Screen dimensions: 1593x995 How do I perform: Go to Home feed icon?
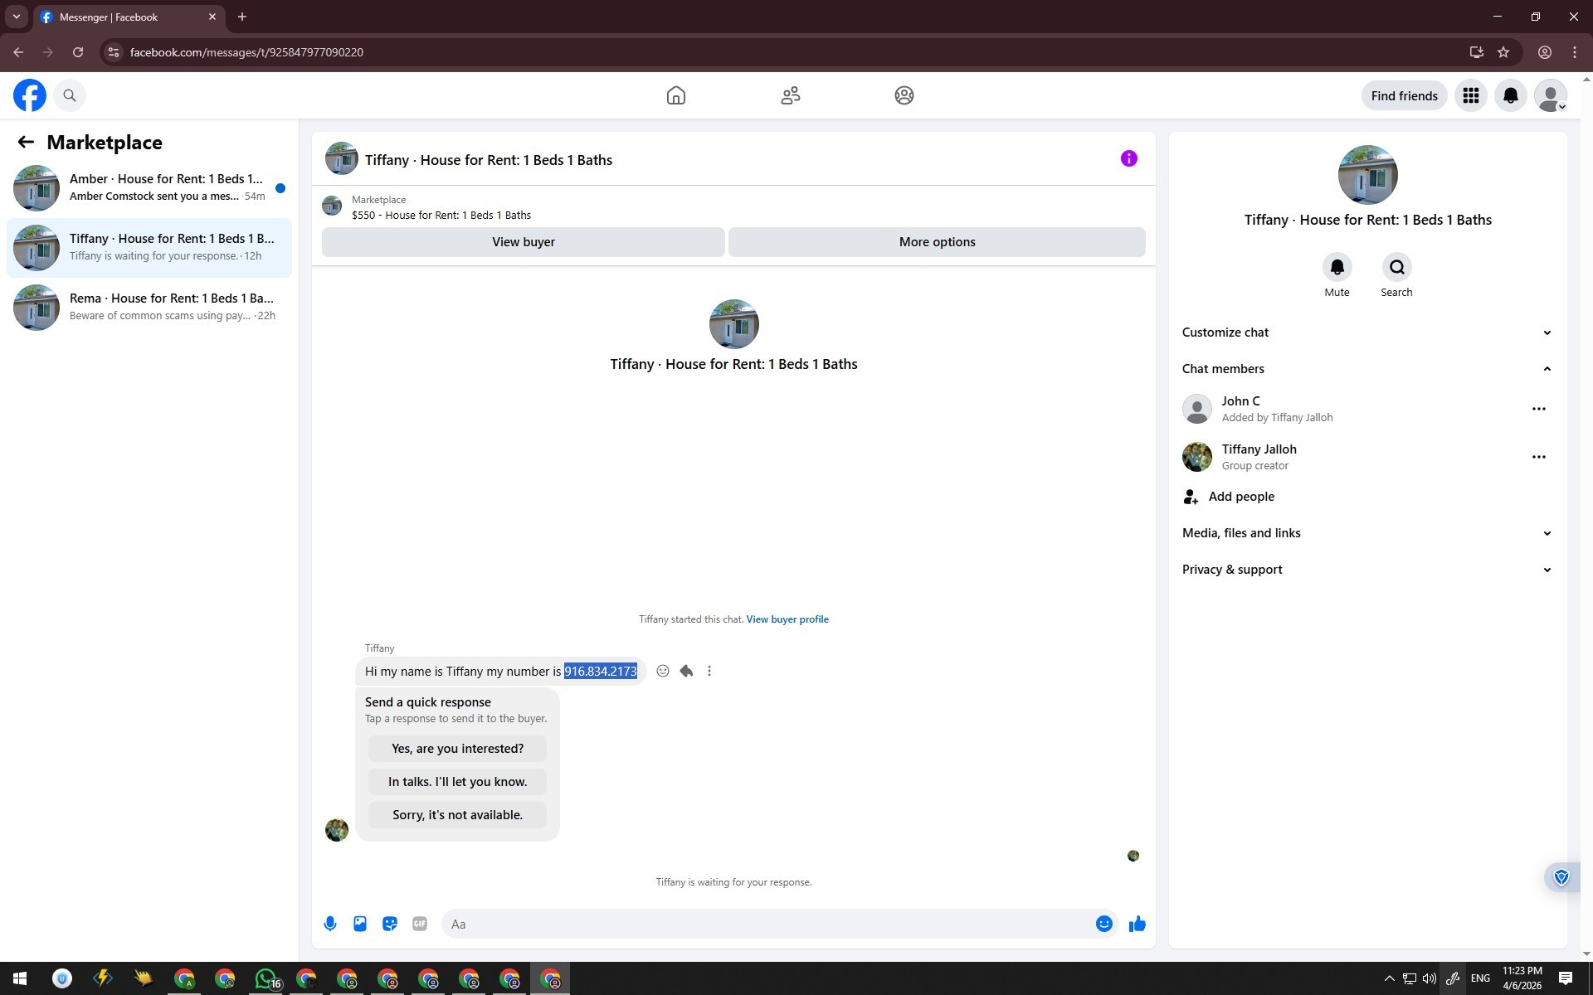pyautogui.click(x=676, y=95)
